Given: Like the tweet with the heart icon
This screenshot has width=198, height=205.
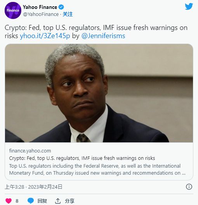Looking at the screenshot, I should [x=9, y=201].
